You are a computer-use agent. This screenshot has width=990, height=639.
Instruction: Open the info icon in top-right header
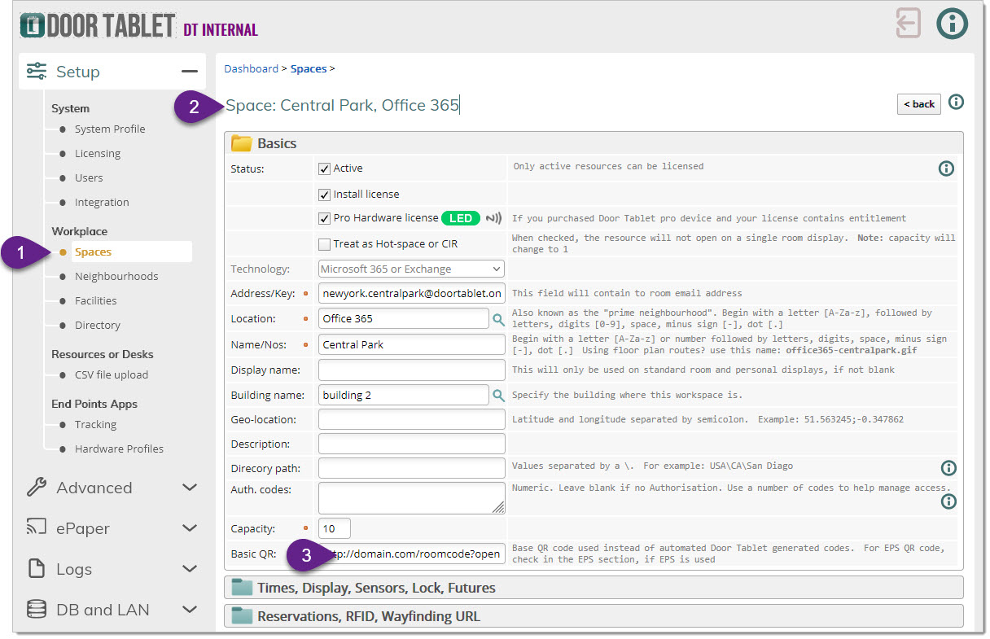pyautogui.click(x=952, y=23)
